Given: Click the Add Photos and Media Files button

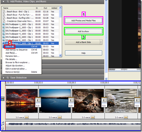Looking at the screenshot, I should tap(84, 21).
